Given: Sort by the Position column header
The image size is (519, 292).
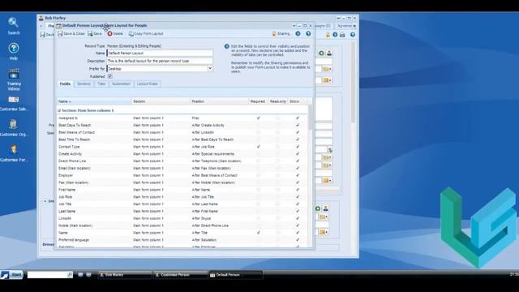Looking at the screenshot, I should click(219, 101).
